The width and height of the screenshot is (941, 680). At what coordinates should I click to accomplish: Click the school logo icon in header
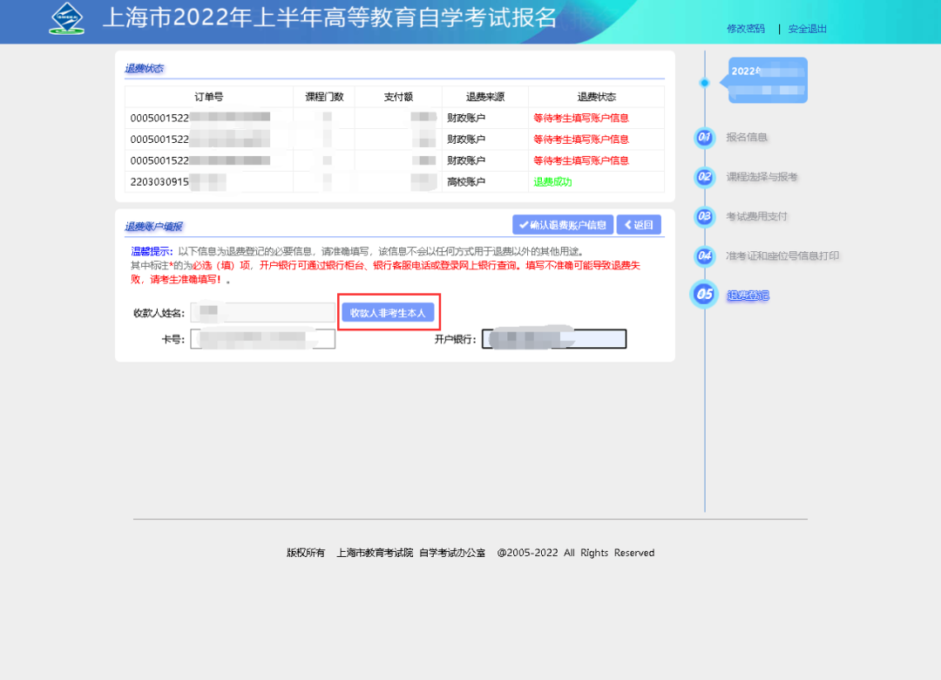[x=67, y=18]
